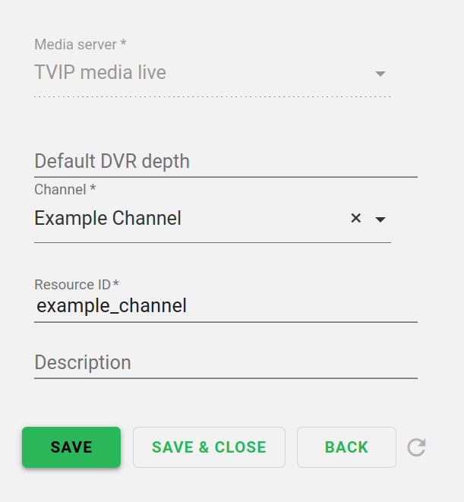Click the Media server field label
Screen dimensions: 464x502
75,45
